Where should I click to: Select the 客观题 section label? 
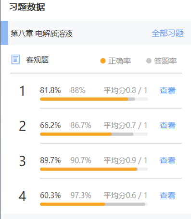pyautogui.click(x=38, y=60)
